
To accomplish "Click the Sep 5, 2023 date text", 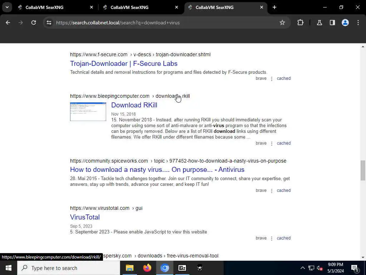I will click(81, 226).
